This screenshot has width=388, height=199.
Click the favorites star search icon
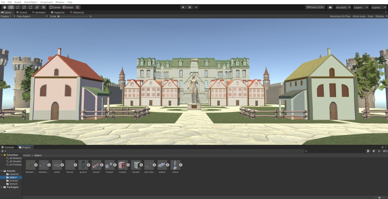pos(379,151)
